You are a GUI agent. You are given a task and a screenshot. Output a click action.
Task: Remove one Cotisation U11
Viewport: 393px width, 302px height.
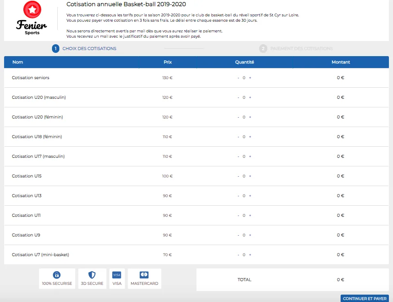click(238, 216)
